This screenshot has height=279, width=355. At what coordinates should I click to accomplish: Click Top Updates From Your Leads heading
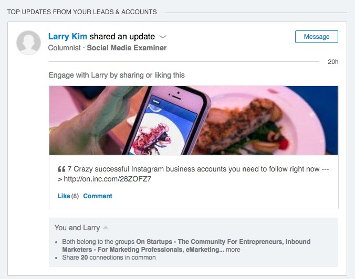pos(82,12)
